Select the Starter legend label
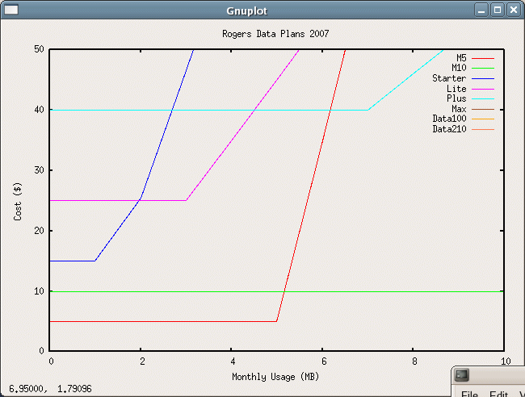This screenshot has height=397, width=525. click(x=449, y=78)
